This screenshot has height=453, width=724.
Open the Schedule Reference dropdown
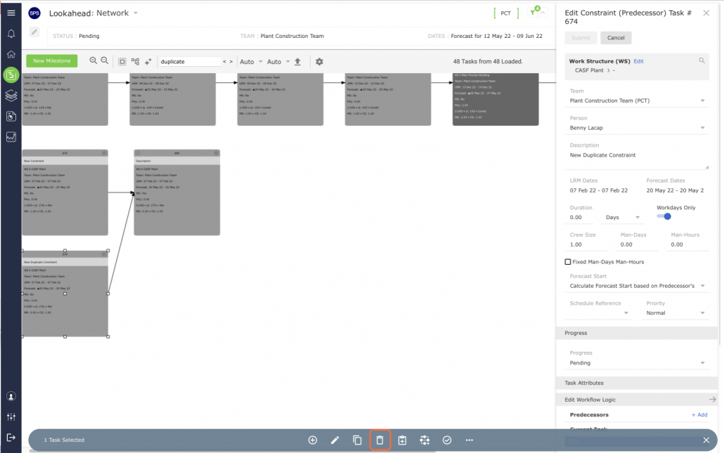point(599,313)
